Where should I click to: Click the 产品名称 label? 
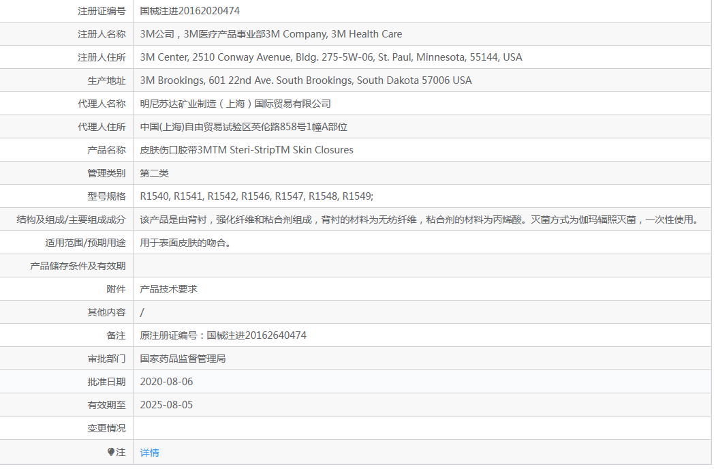click(106, 151)
